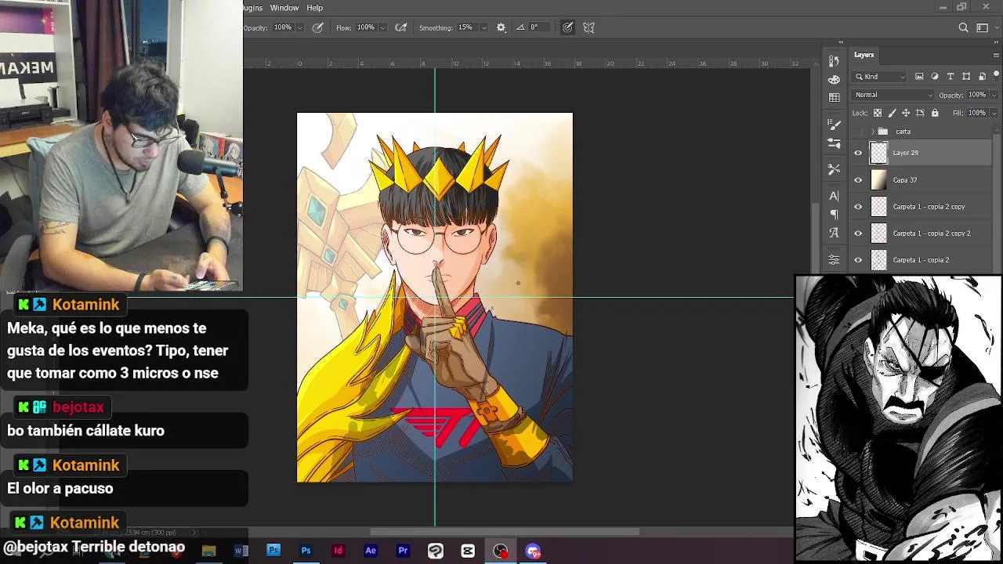Show the hidden carta group
Screen dimensions: 1003x564
pos(858,132)
